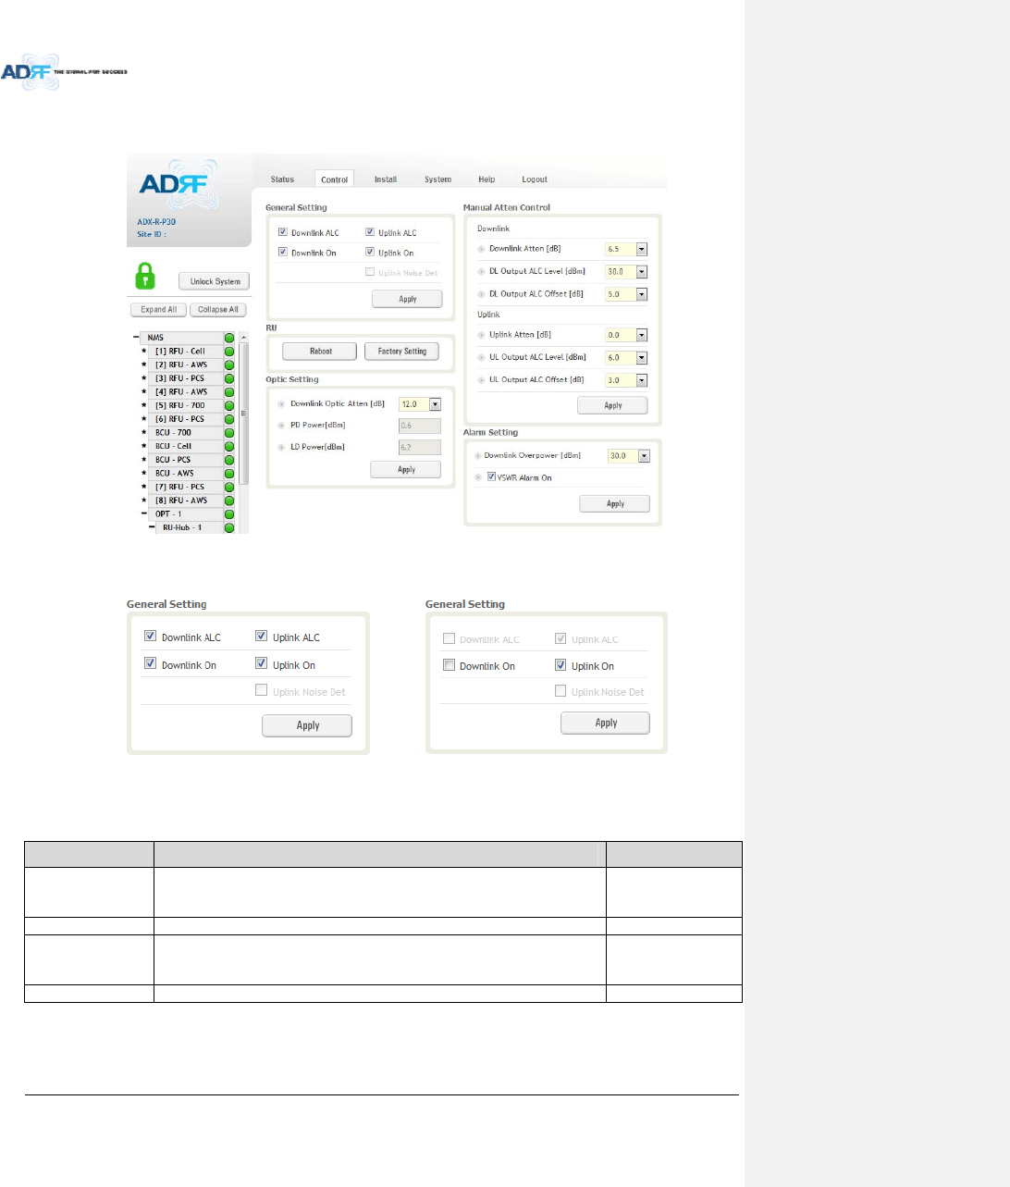
Task: Click the green status LED for OPT - 1
Action: pos(229,514)
